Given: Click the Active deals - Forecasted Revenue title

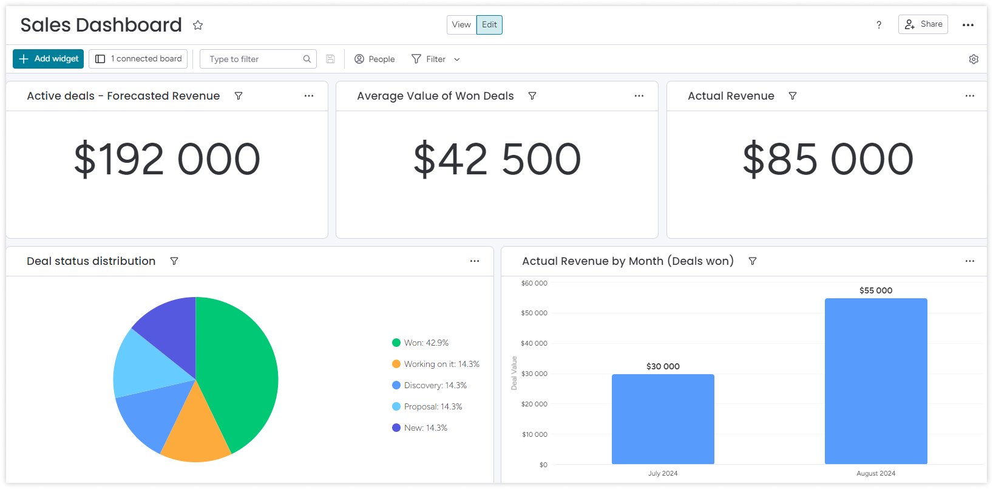Looking at the screenshot, I should pyautogui.click(x=123, y=96).
